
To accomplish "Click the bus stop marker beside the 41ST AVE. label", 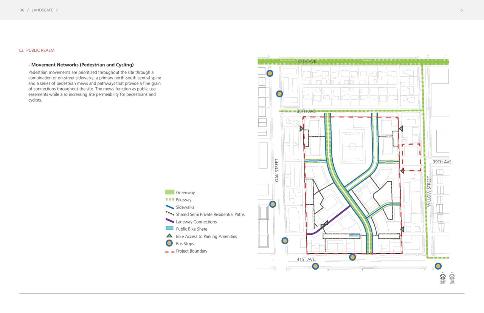I will pos(315,266).
